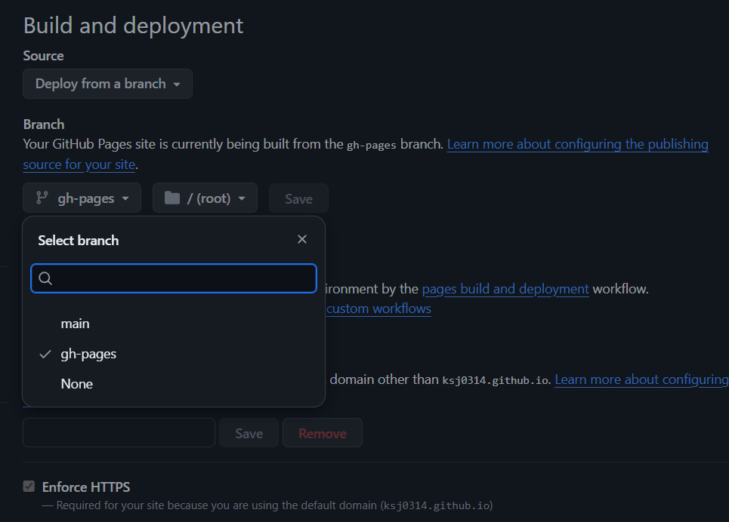Open Learn more about configuring custom domain link
The height and width of the screenshot is (522, 729).
coord(641,379)
